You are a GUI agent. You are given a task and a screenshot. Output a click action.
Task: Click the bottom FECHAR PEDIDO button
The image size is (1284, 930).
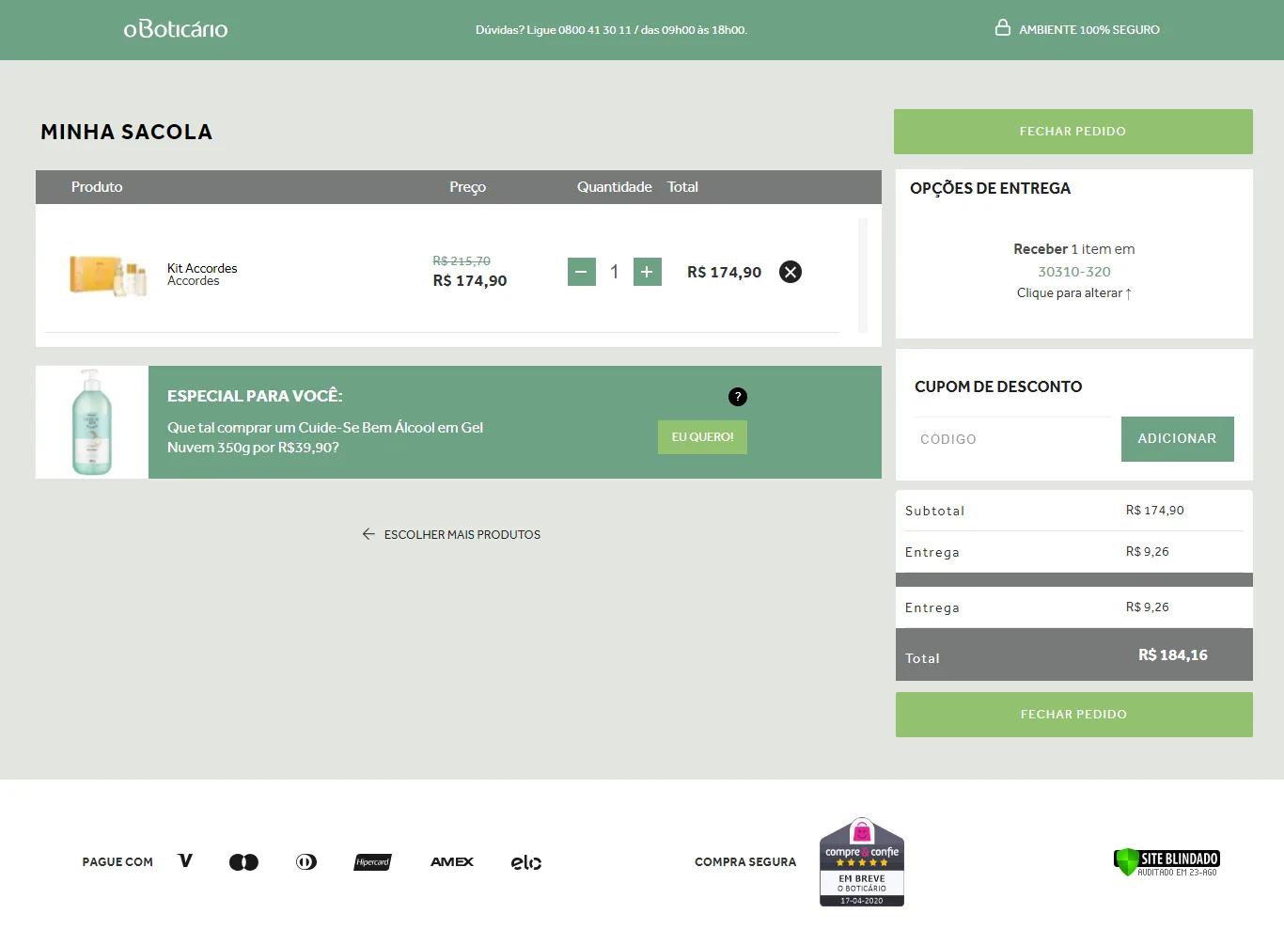[x=1074, y=715]
